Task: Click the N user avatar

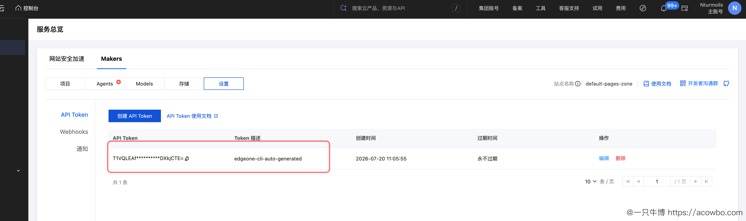Action: [735, 8]
